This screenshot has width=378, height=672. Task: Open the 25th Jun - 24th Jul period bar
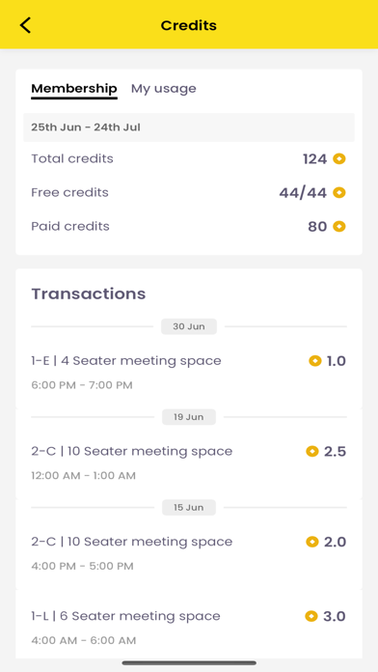189,127
